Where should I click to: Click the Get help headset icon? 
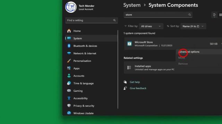125,82
